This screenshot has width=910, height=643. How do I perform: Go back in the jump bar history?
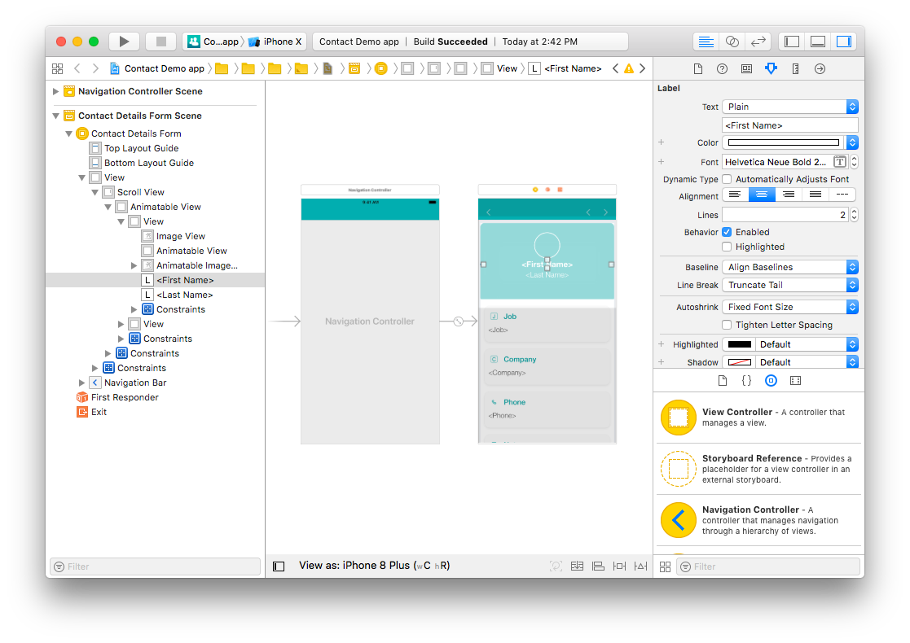tap(77, 68)
